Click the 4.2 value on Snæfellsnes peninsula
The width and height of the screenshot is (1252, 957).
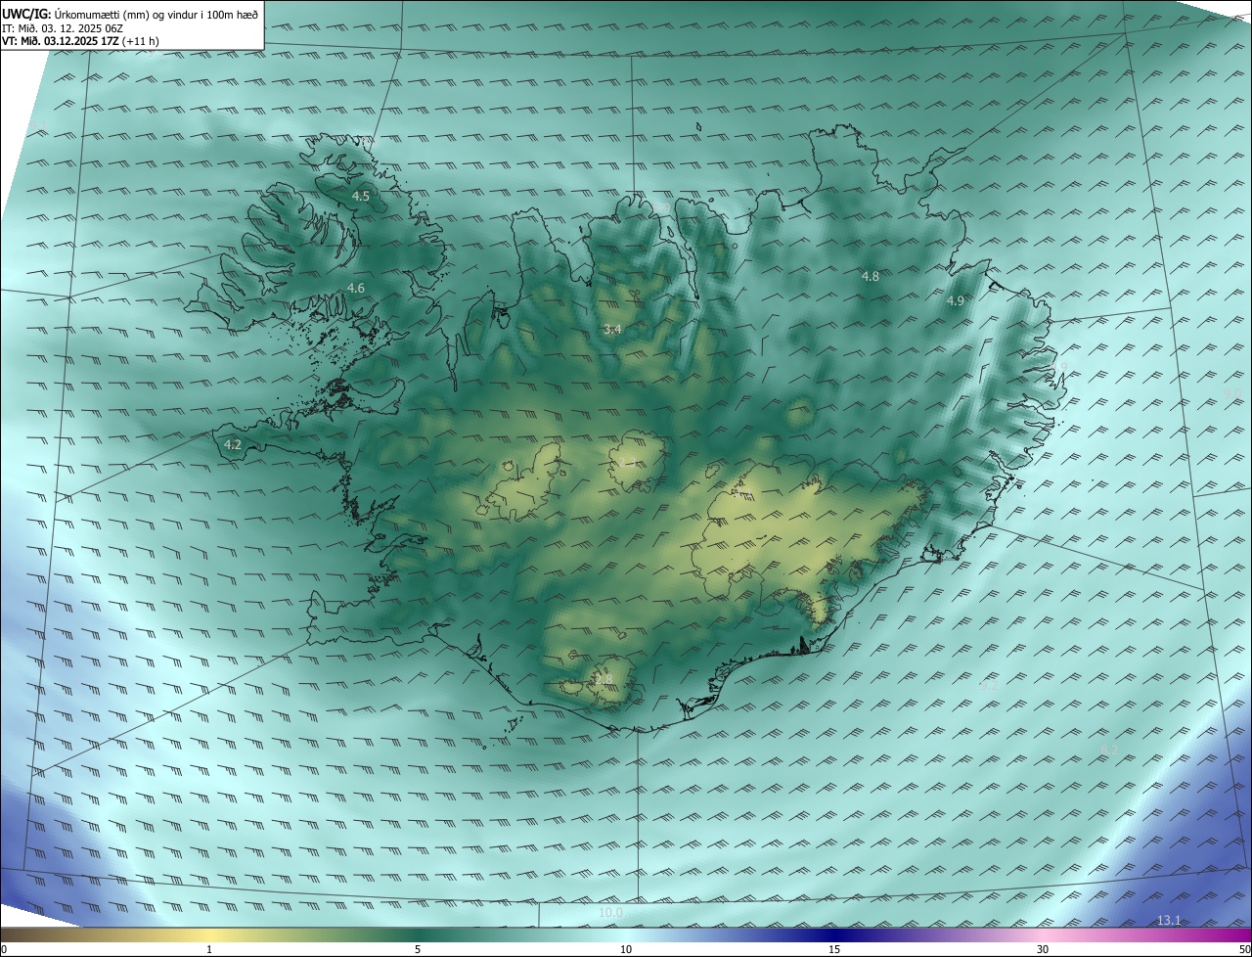click(x=233, y=445)
